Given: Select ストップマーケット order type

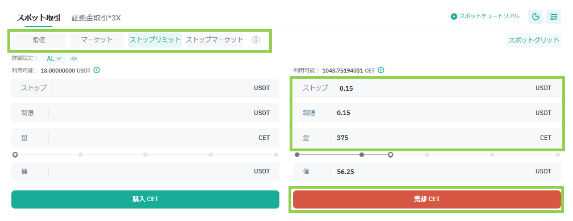Looking at the screenshot, I should [215, 40].
